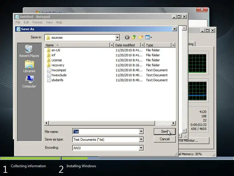The width and height of the screenshot is (234, 176).
Task: Open the Type column filter dropdown
Action: (173, 45)
